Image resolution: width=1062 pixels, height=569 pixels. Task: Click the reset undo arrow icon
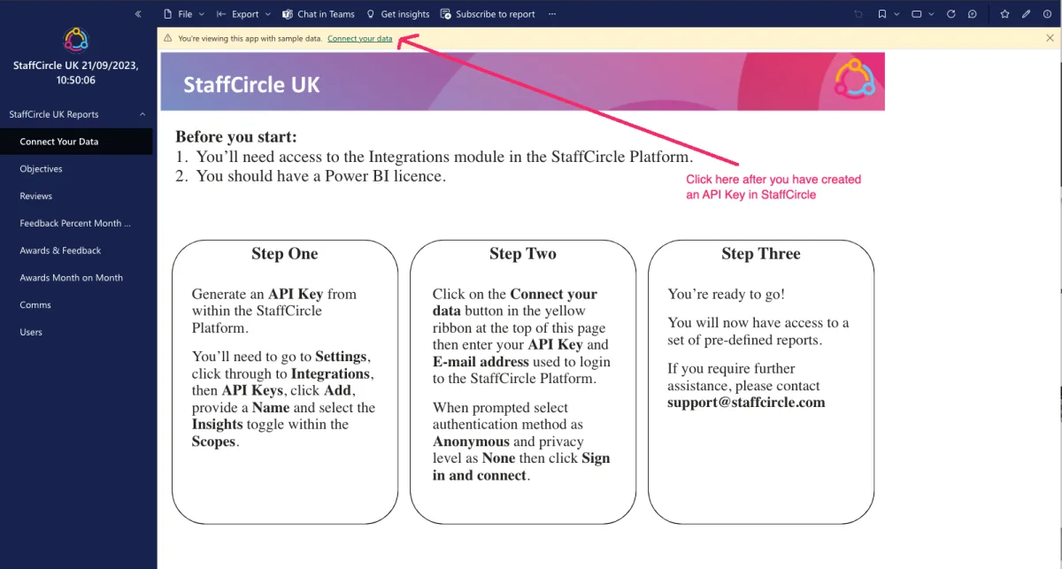pos(858,14)
